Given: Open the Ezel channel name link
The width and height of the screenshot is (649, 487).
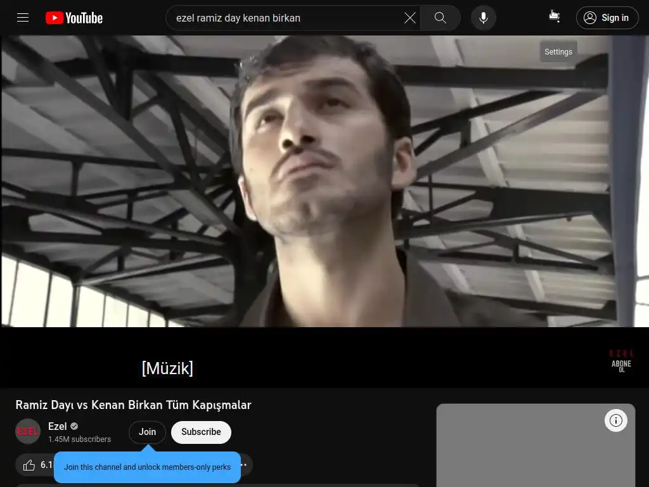Looking at the screenshot, I should [57, 426].
